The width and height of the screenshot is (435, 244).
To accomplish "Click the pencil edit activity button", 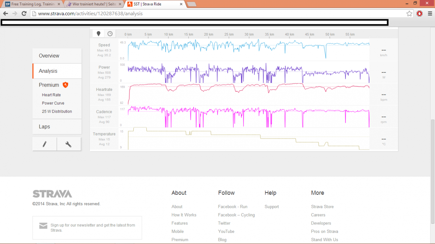I will click(45, 144).
